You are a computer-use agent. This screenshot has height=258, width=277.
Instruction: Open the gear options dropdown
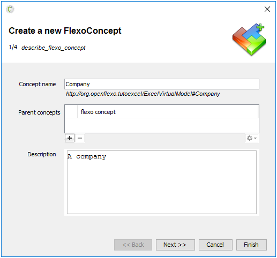(x=252, y=138)
